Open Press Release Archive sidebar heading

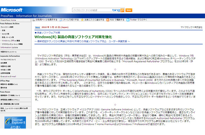10,24
